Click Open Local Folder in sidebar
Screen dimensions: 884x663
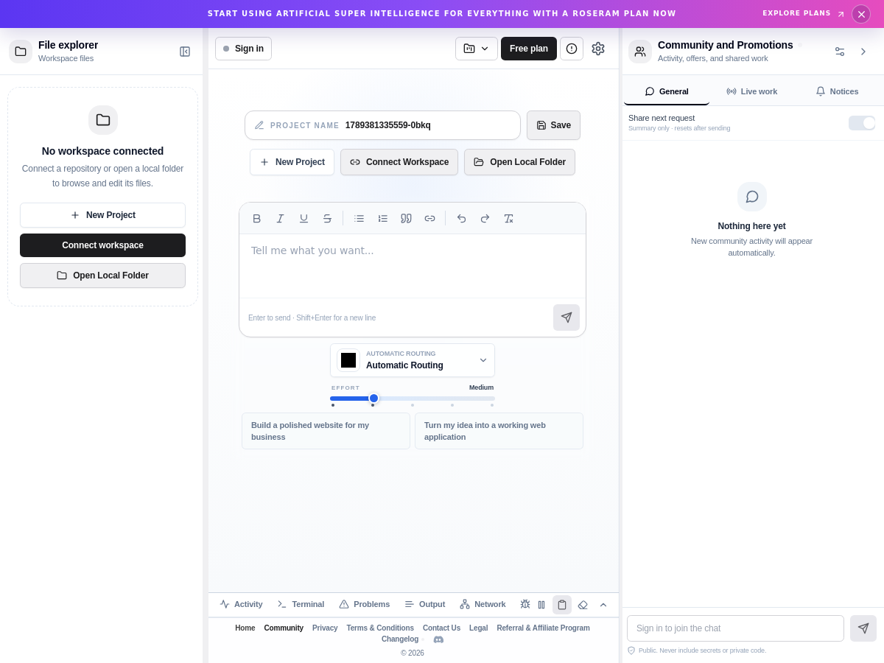[x=102, y=276]
